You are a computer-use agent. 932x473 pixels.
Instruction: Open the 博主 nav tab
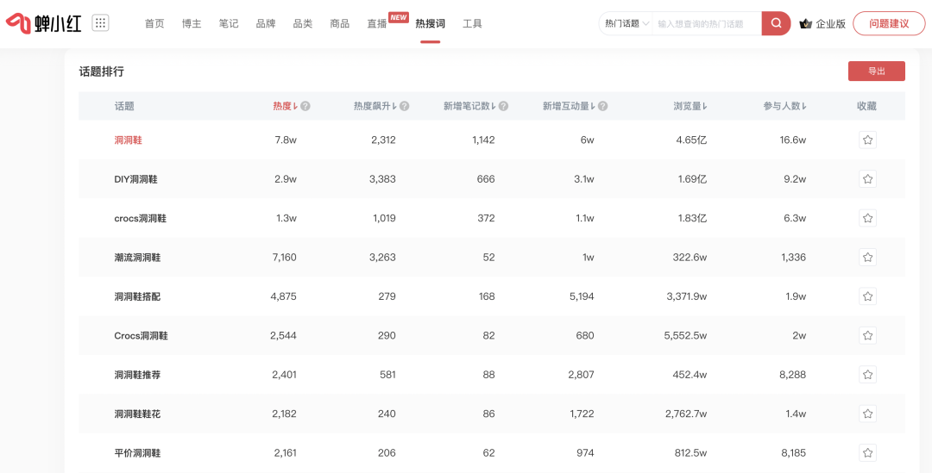pyautogui.click(x=192, y=24)
